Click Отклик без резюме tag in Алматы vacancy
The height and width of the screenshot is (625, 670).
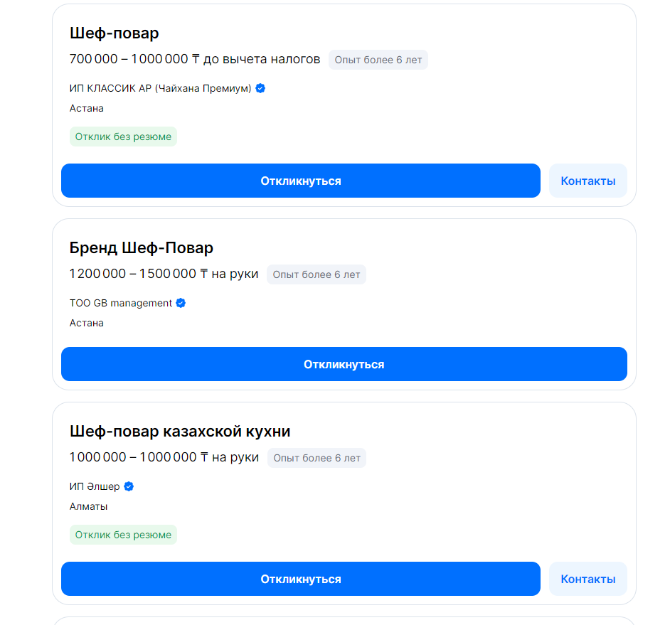click(123, 535)
